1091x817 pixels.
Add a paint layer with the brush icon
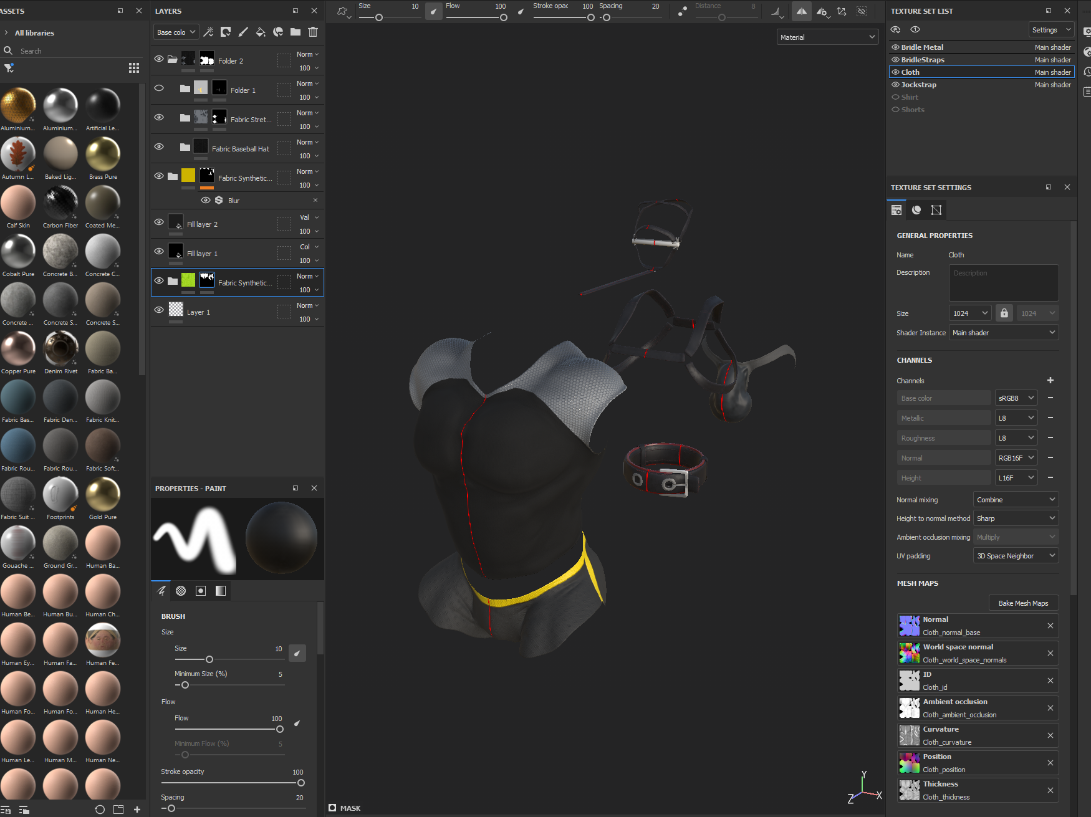tap(243, 32)
